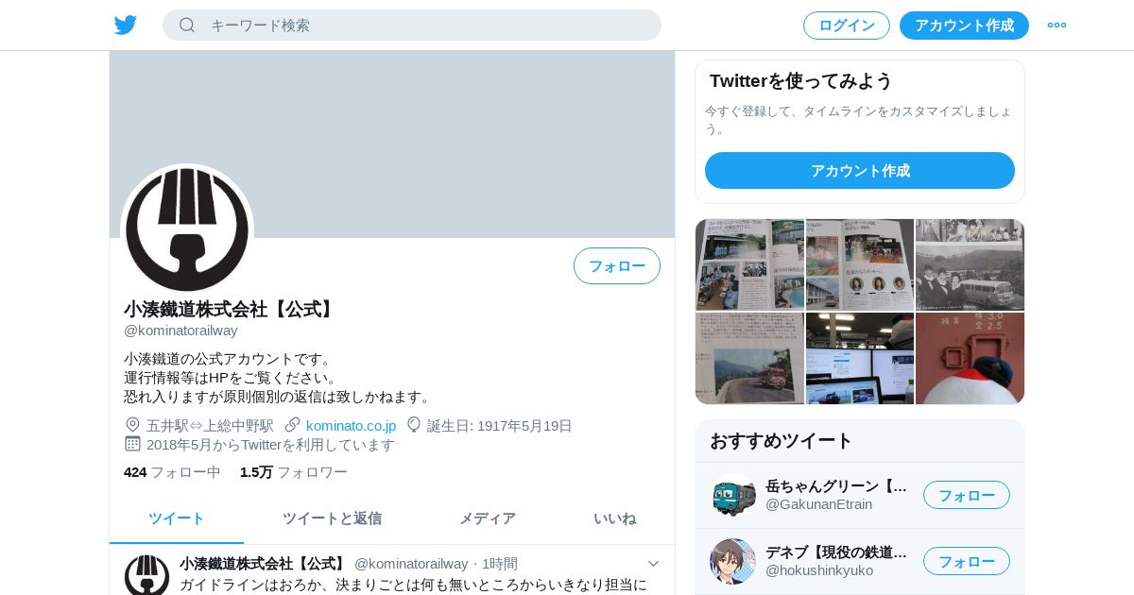Open the three-dots more menu in header

click(x=1057, y=25)
